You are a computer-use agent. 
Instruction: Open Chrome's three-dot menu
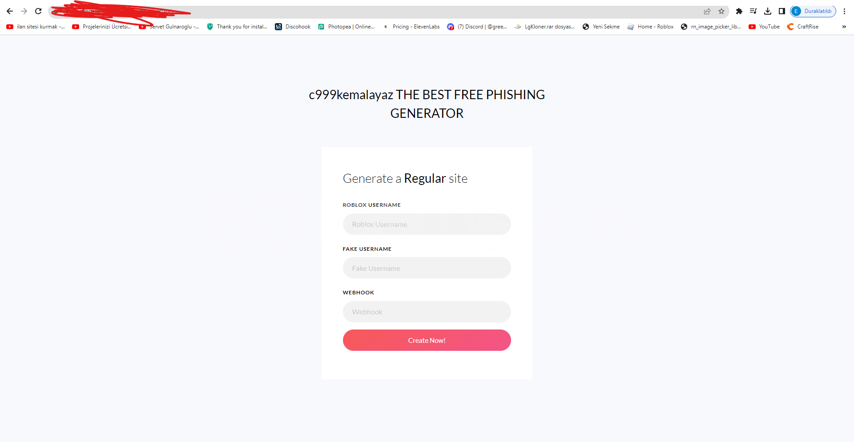844,11
